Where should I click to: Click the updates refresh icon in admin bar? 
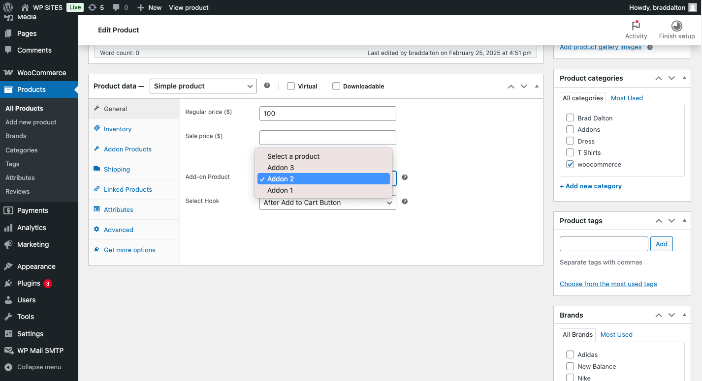pyautogui.click(x=92, y=7)
